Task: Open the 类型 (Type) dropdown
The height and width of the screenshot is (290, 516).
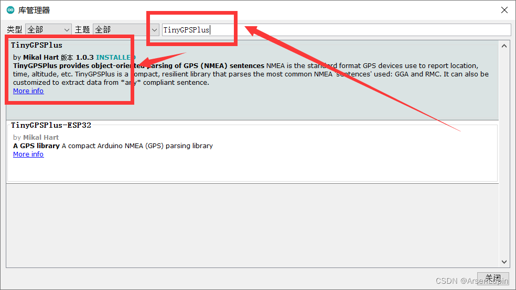Action: tap(48, 29)
